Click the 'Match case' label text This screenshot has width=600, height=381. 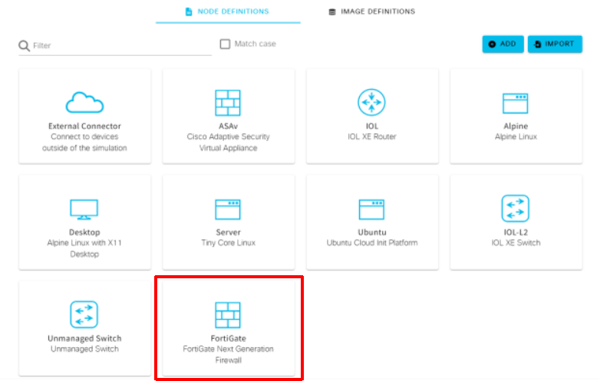(x=255, y=44)
